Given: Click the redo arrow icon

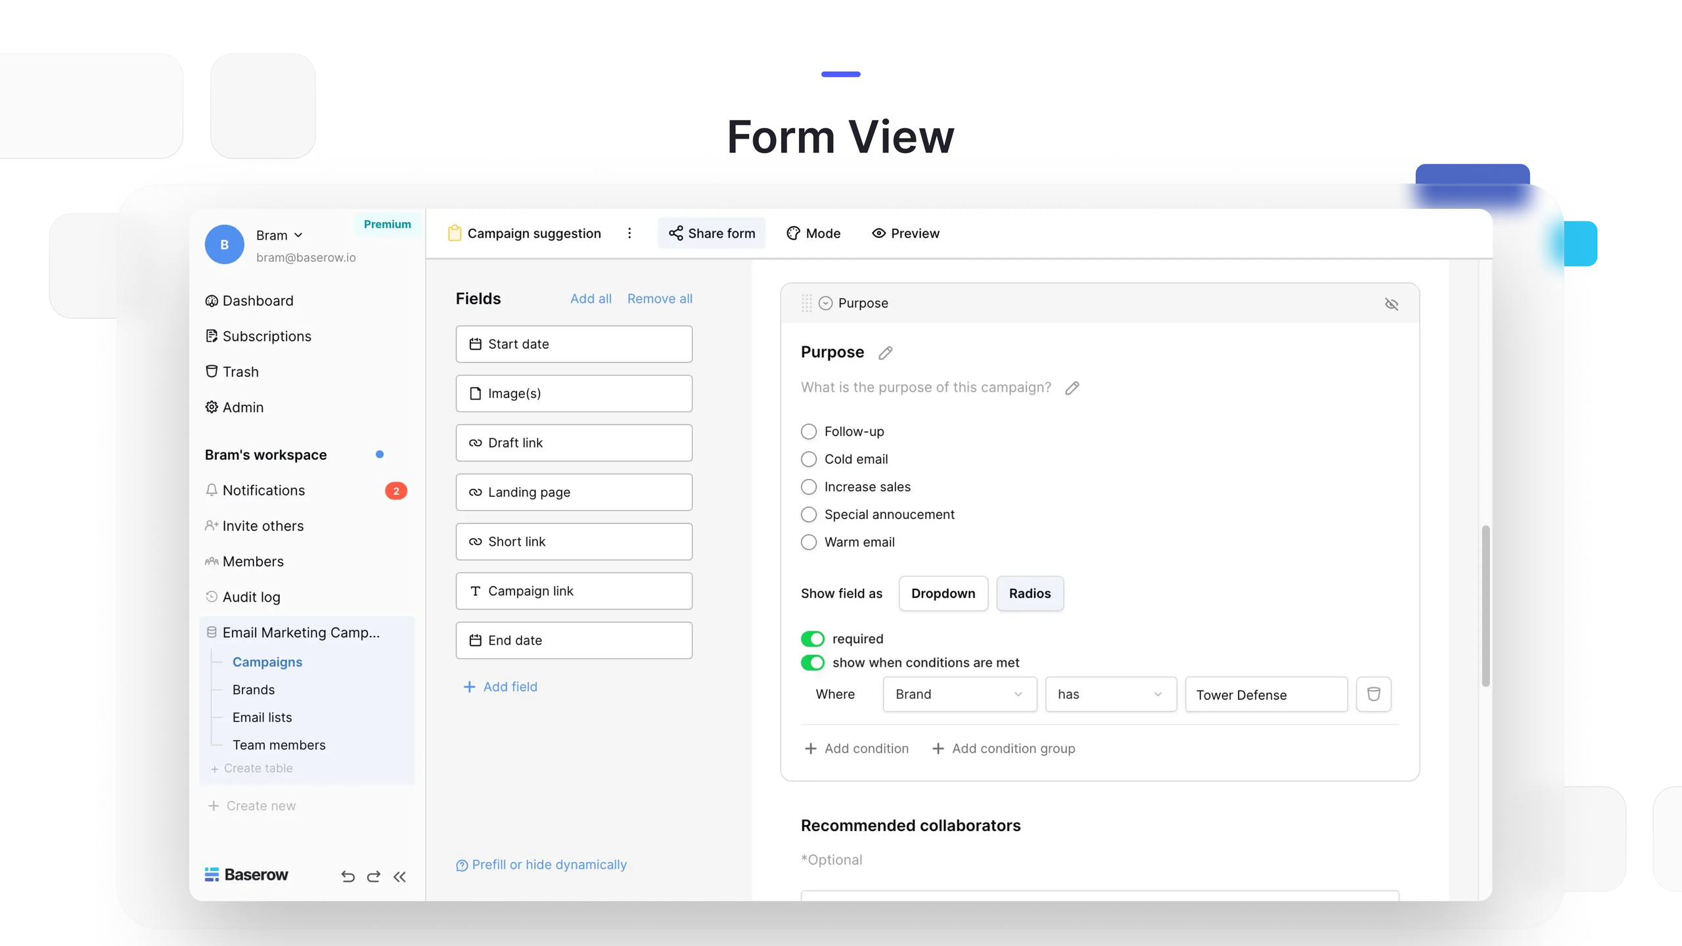Looking at the screenshot, I should [x=373, y=876].
